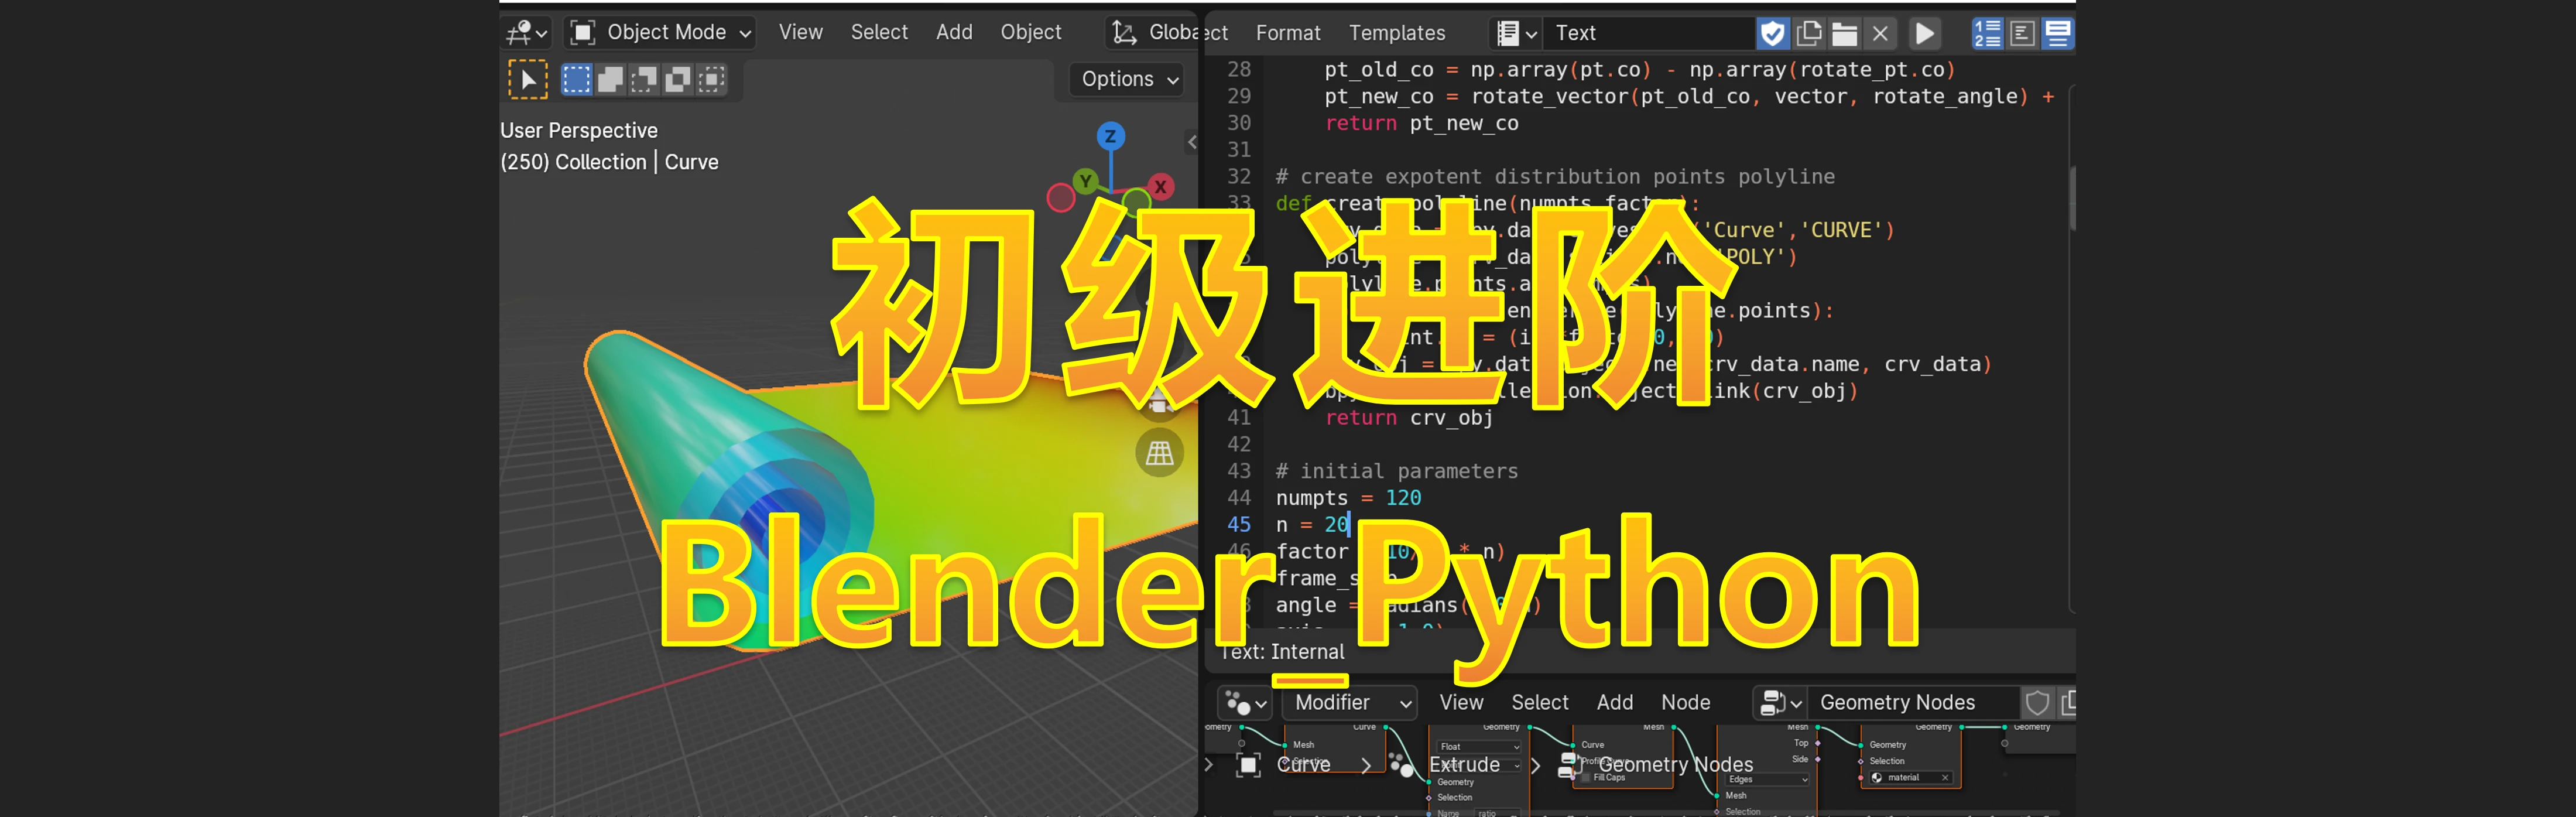
Task: Toggle line numbers display in the text editor
Action: pos(1988,33)
